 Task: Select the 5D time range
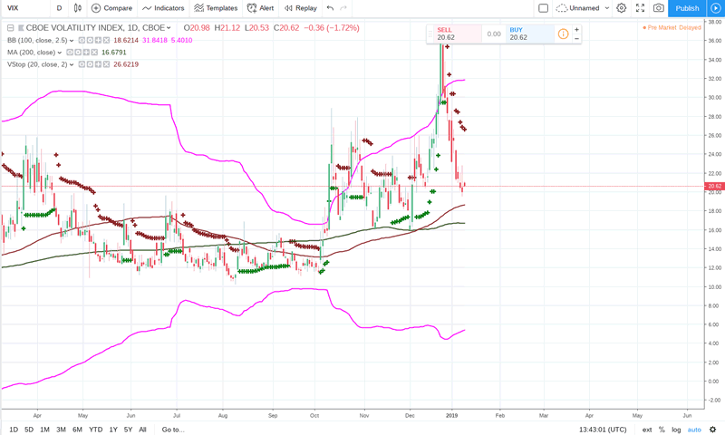pos(29,430)
